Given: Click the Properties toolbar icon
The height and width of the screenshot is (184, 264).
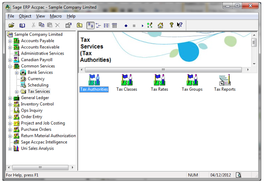Looking at the screenshot, I should tap(69, 25).
